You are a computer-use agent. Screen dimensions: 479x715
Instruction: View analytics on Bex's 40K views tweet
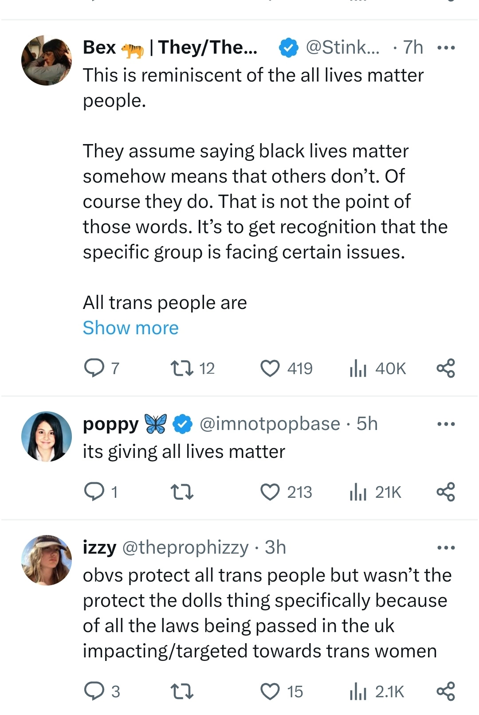358,368
